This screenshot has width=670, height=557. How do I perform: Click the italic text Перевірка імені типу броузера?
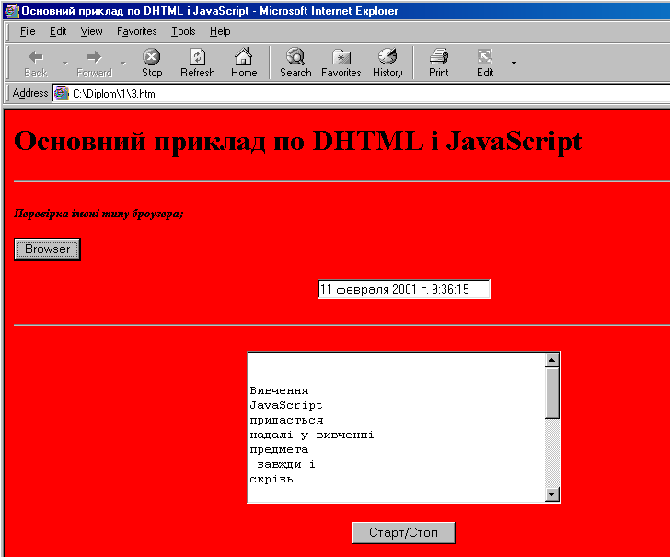98,214
